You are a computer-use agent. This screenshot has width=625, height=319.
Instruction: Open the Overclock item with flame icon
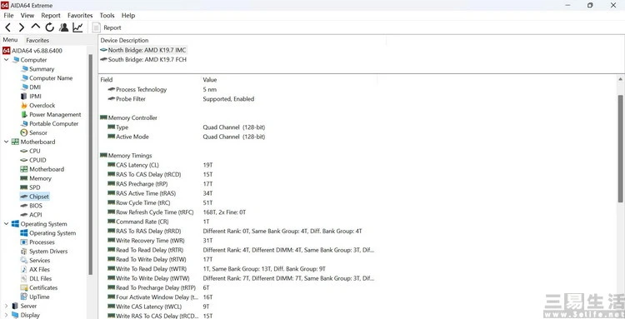point(37,106)
